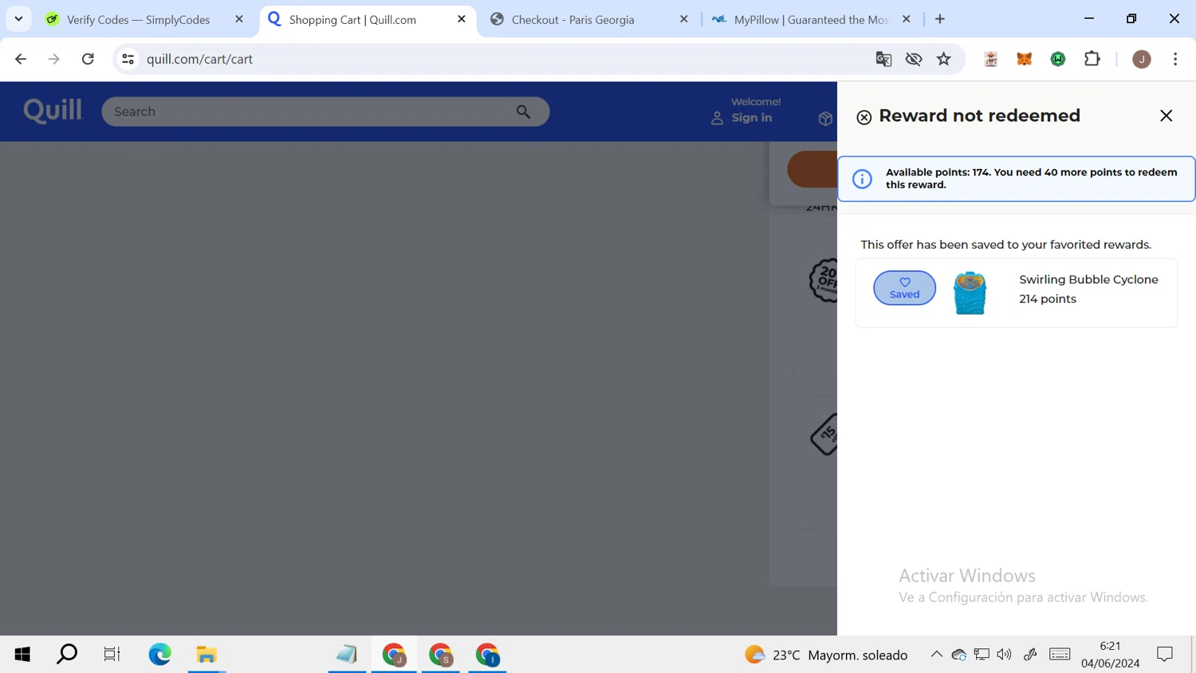Close the Reward not redeemed panel
Image resolution: width=1196 pixels, height=673 pixels.
pyautogui.click(x=1166, y=116)
